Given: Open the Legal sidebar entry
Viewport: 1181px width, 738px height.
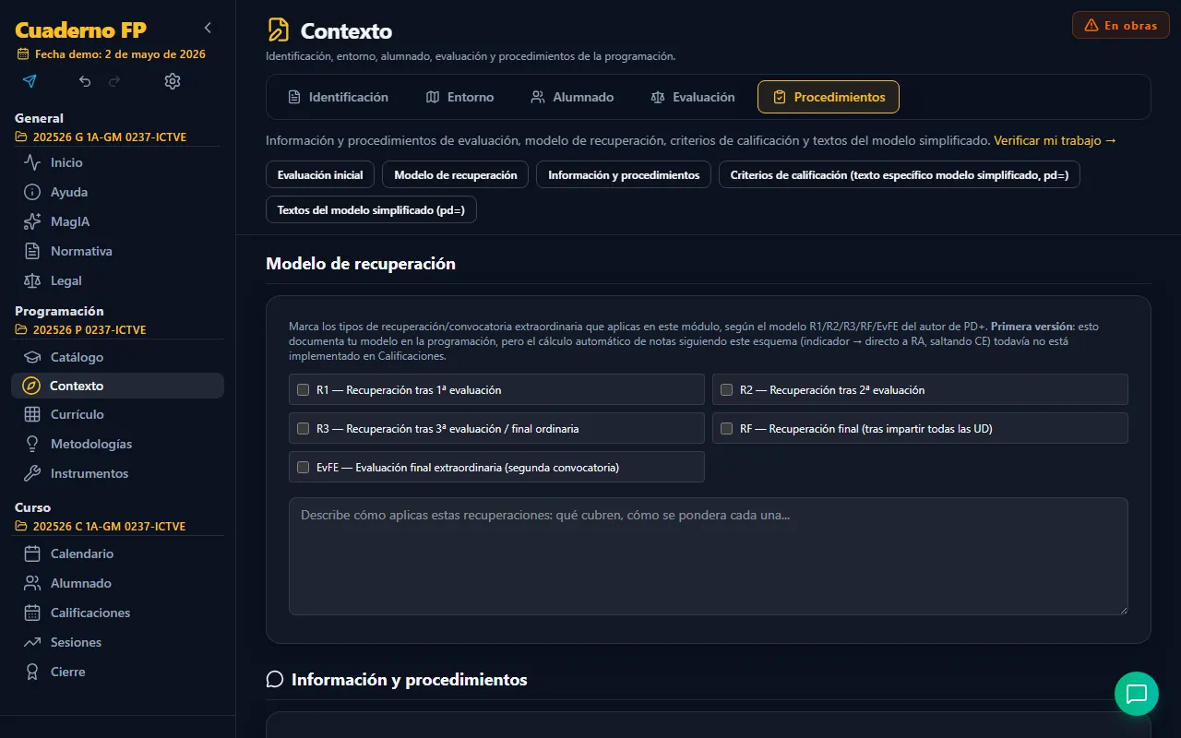Looking at the screenshot, I should tap(117, 280).
